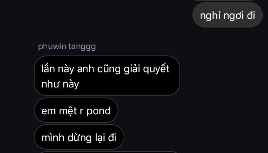Click the word 'anh' in the long message
This screenshot has width=268, height=153.
tap(86, 69)
